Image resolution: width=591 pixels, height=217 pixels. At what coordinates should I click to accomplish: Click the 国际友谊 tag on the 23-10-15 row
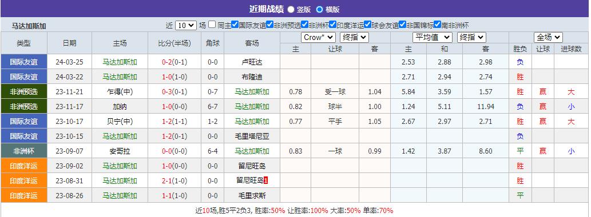[x=24, y=136]
